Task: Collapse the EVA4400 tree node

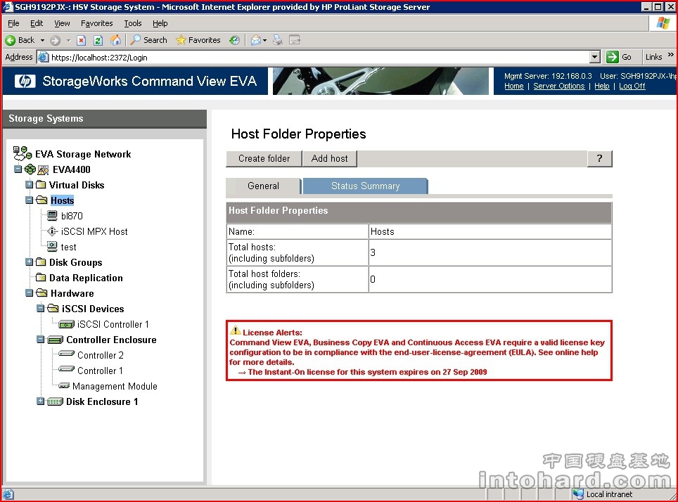Action: 18,169
